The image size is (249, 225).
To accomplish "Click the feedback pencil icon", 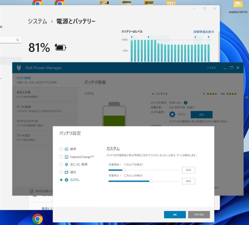I will [x=31, y=191].
